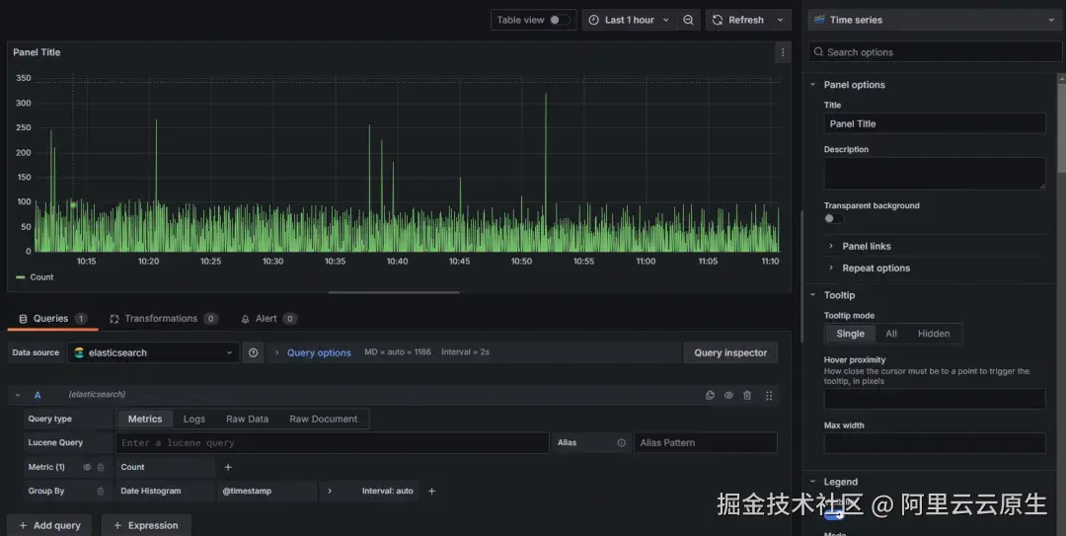Screen dimensions: 1066x536
Task: Click Add query button
Action: [49, 525]
